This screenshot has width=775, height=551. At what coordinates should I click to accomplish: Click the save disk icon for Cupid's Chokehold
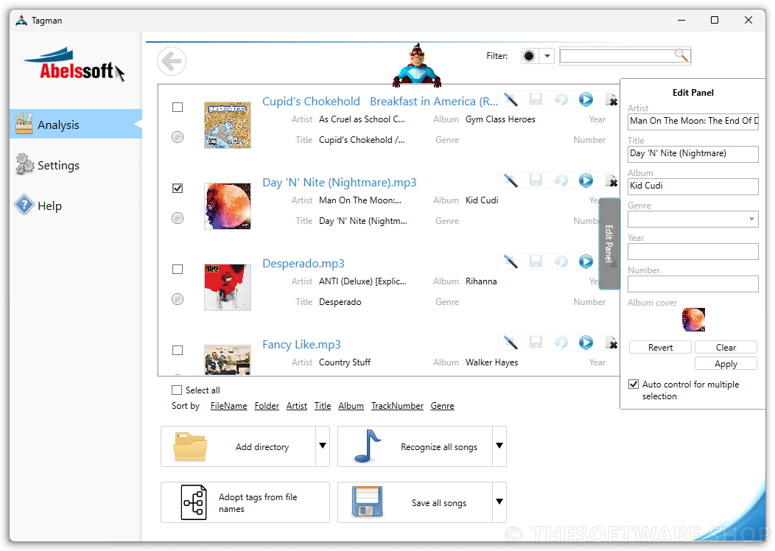(536, 99)
